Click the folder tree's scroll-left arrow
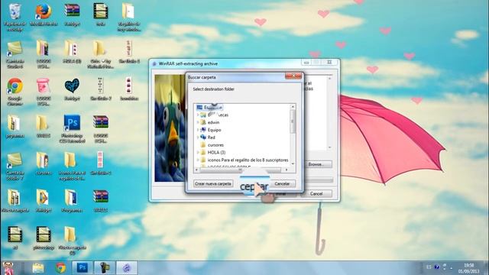The width and height of the screenshot is (489, 275). 196,170
